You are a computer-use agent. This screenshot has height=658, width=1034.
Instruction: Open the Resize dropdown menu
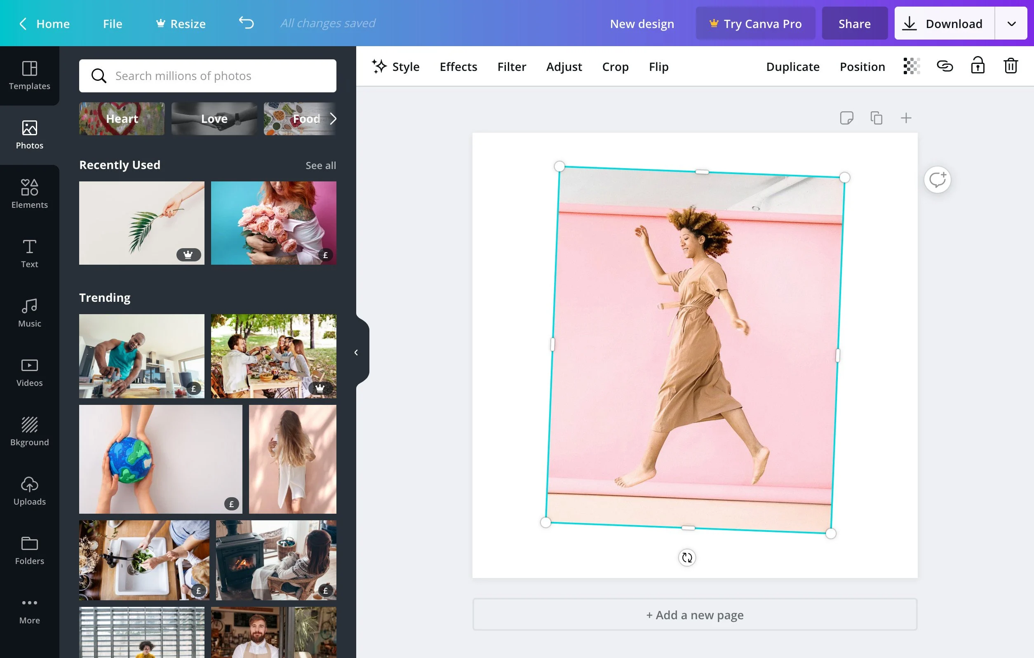[x=187, y=23]
